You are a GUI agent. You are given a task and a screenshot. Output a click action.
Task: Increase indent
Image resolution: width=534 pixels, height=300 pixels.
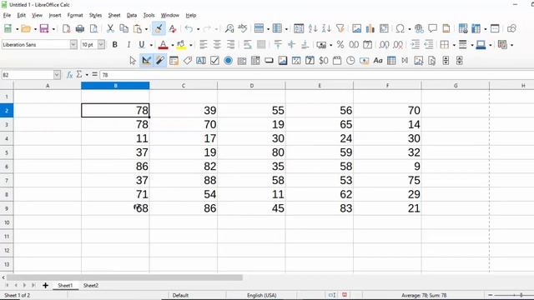(x=416, y=44)
